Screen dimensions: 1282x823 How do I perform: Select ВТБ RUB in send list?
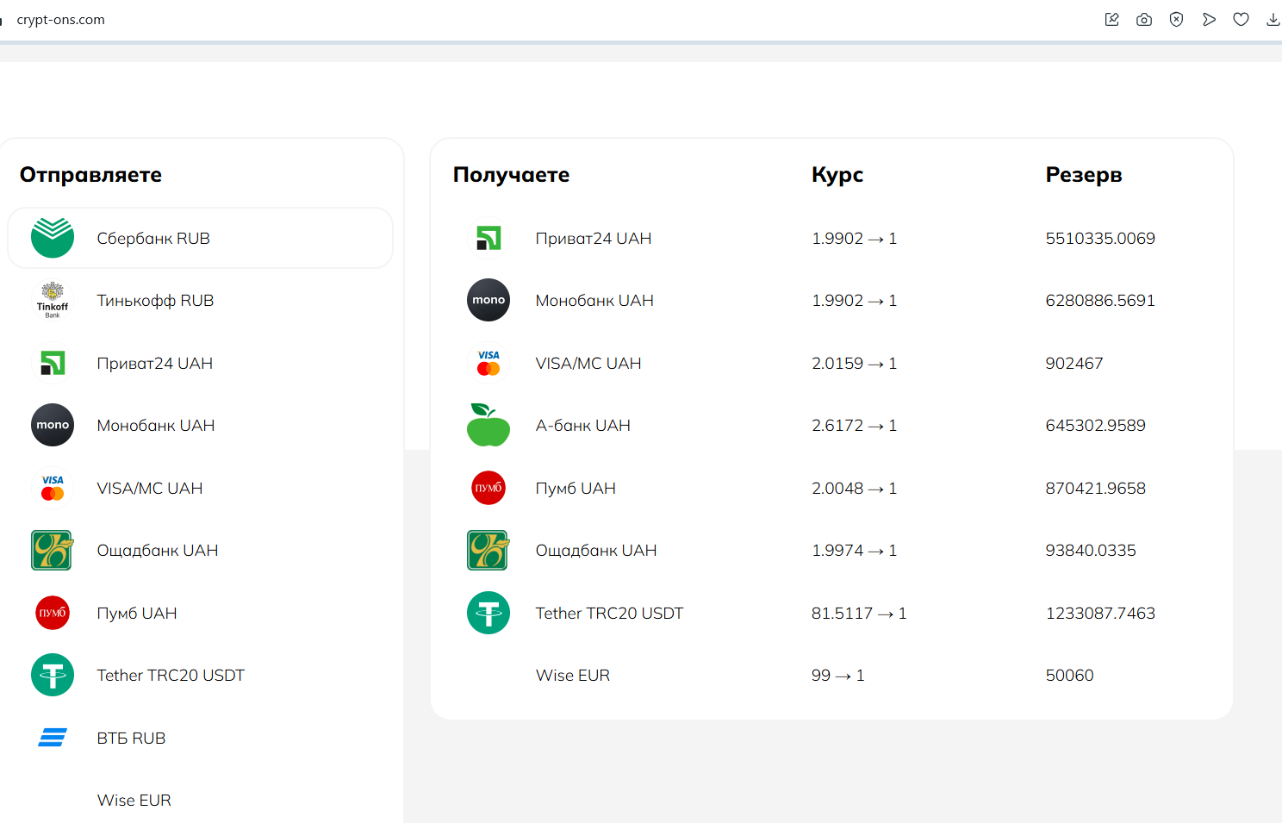200,738
